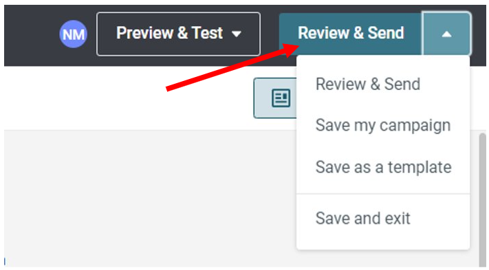Click empty dark header beside NM avatar
The image size is (489, 270).
(31, 34)
